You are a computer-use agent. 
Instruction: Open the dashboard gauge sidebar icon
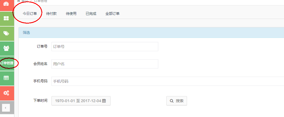(x=6, y=4)
